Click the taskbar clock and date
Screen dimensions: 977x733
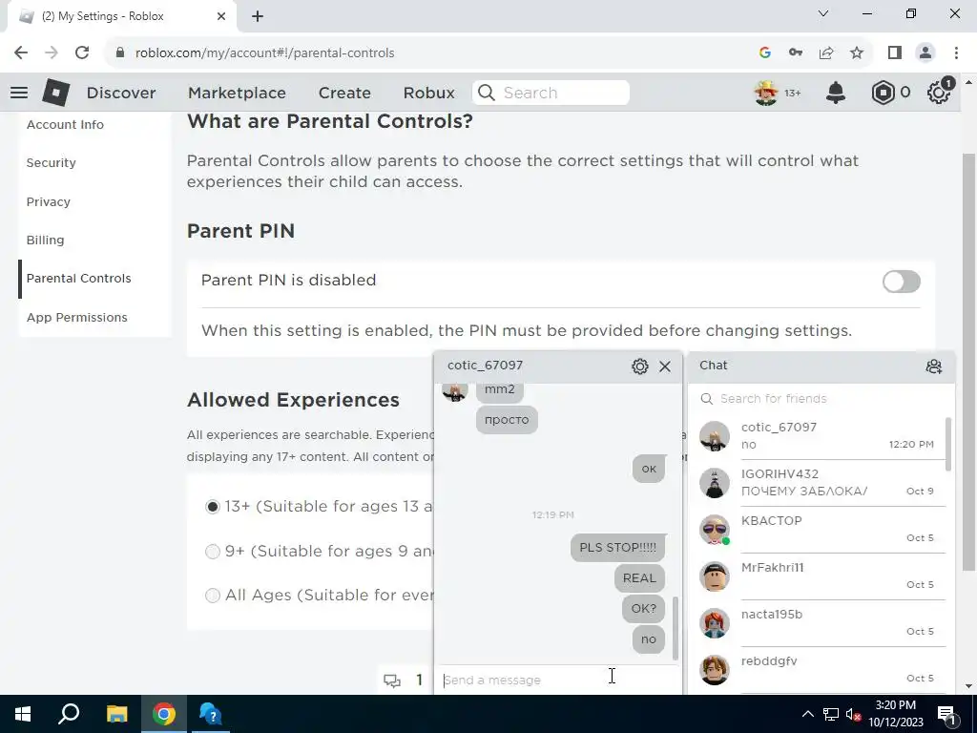click(x=895, y=714)
